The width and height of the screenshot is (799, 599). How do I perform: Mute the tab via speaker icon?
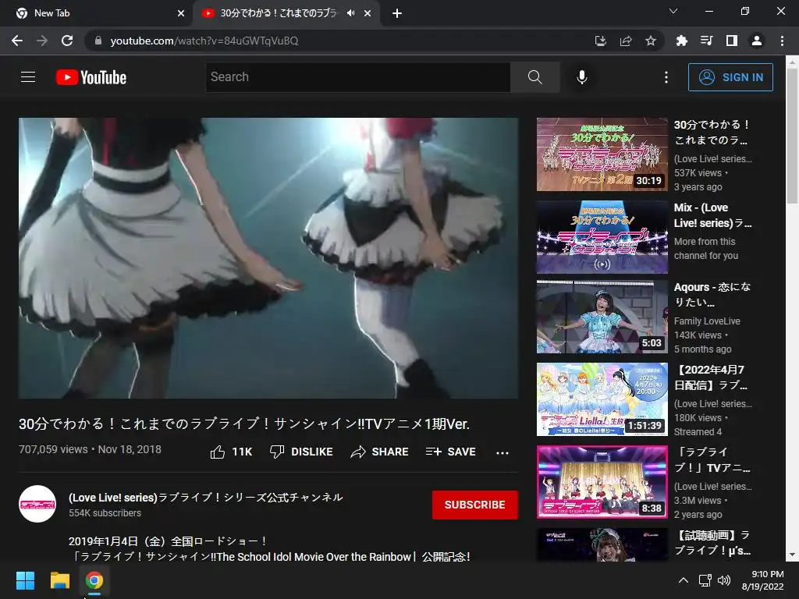(x=350, y=13)
